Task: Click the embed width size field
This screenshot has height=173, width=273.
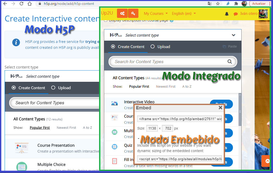Action: tap(152, 128)
